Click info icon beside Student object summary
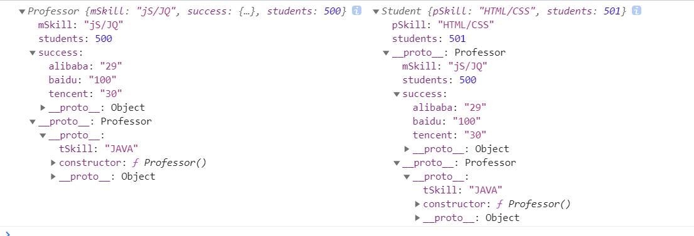 [636, 11]
